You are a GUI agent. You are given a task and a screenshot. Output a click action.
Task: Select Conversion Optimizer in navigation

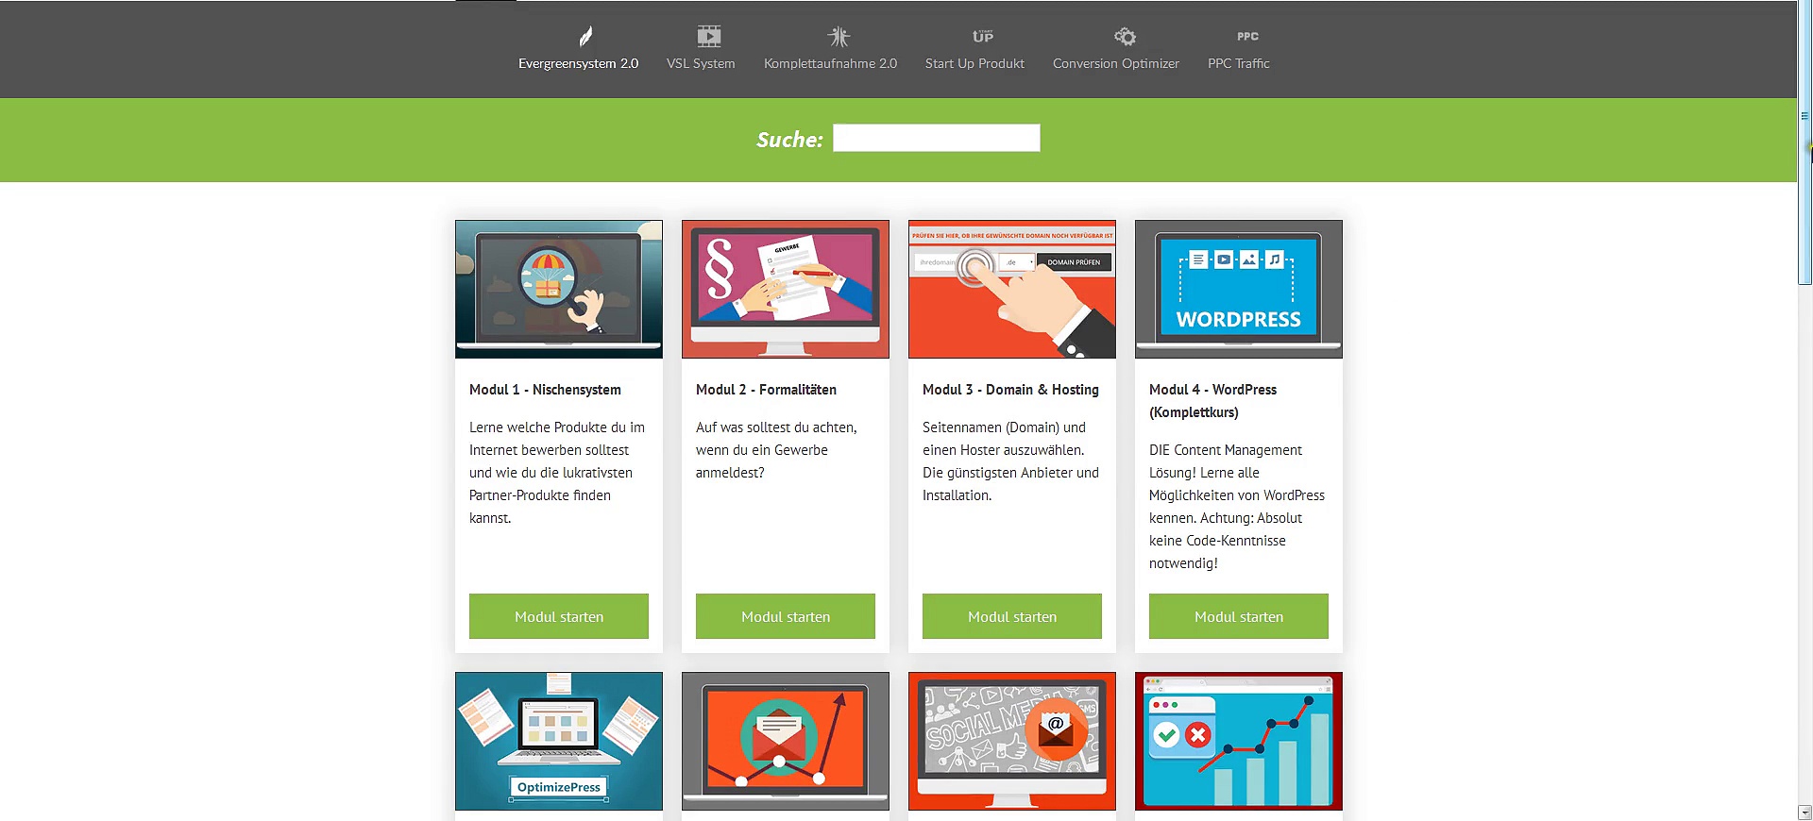pos(1116,63)
